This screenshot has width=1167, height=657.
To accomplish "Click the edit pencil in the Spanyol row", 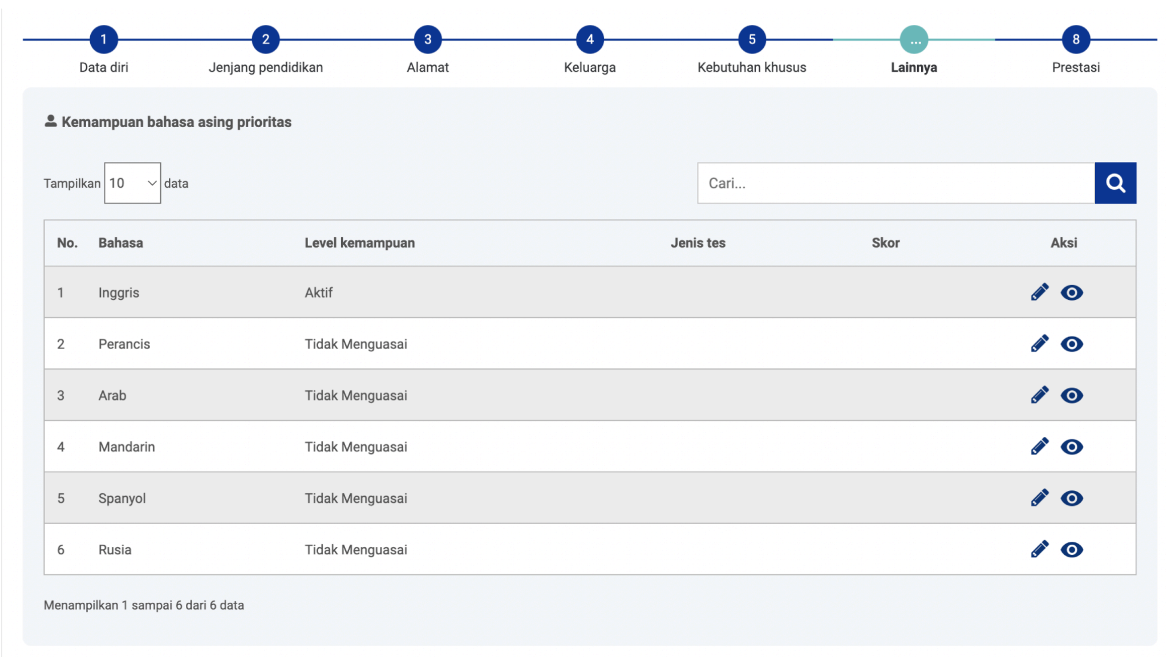I will point(1039,498).
